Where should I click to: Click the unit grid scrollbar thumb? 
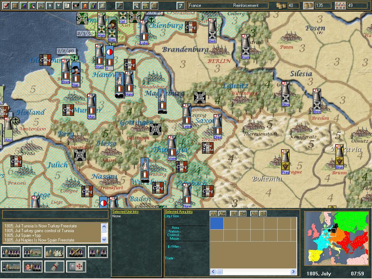tap(219, 271)
